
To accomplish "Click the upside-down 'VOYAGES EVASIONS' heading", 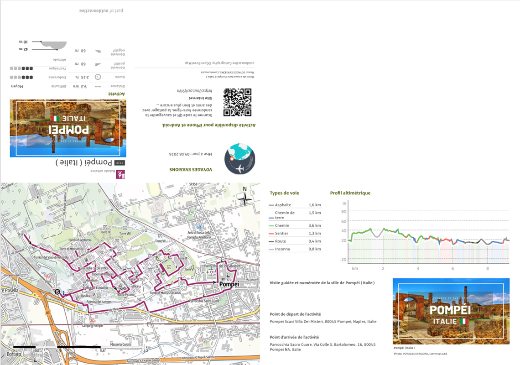I will 190,170.
